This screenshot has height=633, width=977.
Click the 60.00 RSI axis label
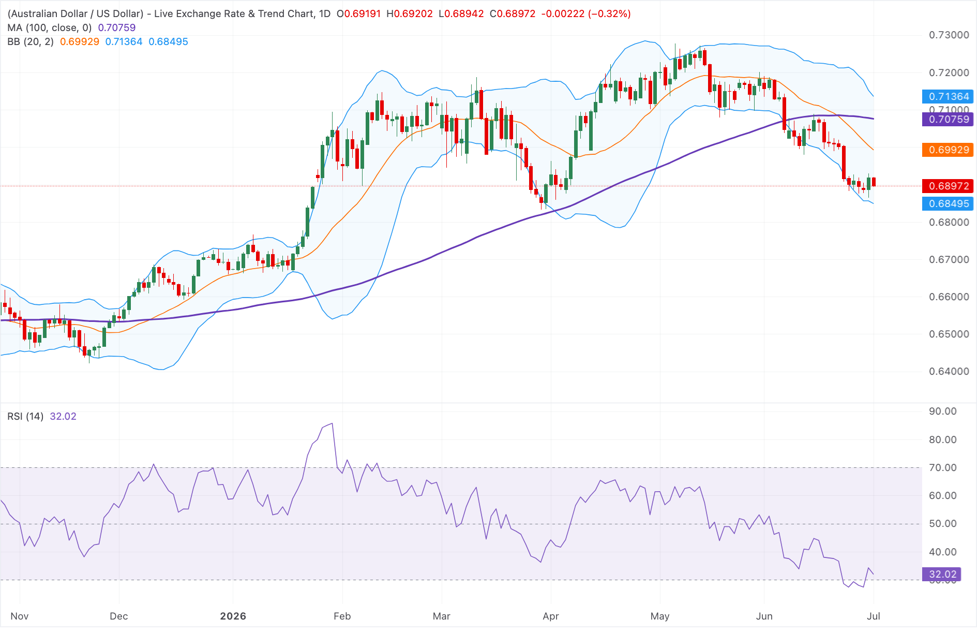coord(943,496)
